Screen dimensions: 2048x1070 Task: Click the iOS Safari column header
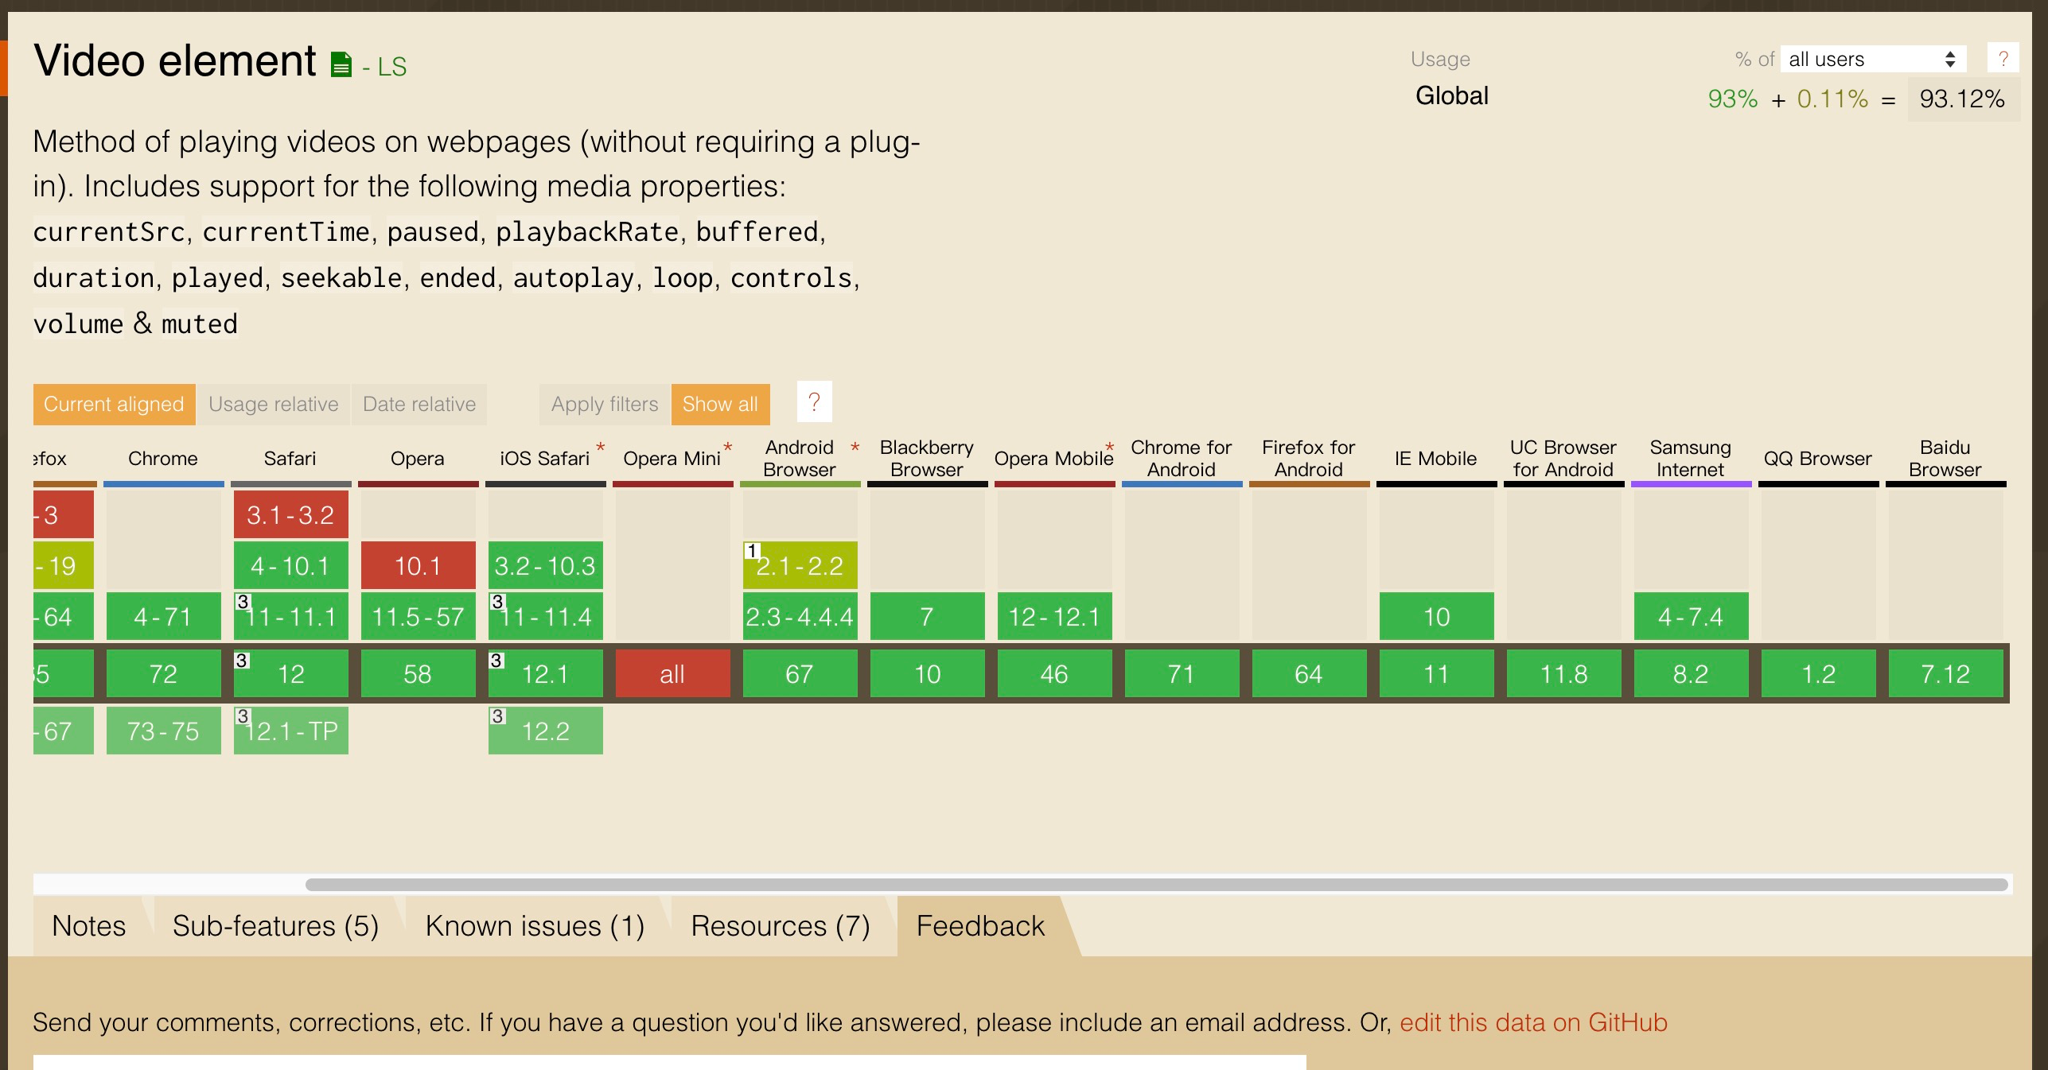[x=545, y=459]
